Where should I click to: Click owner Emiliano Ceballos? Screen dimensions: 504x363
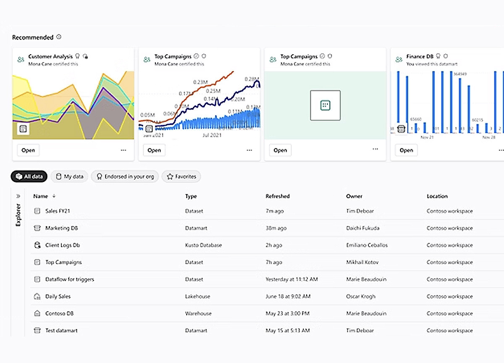tap(367, 245)
